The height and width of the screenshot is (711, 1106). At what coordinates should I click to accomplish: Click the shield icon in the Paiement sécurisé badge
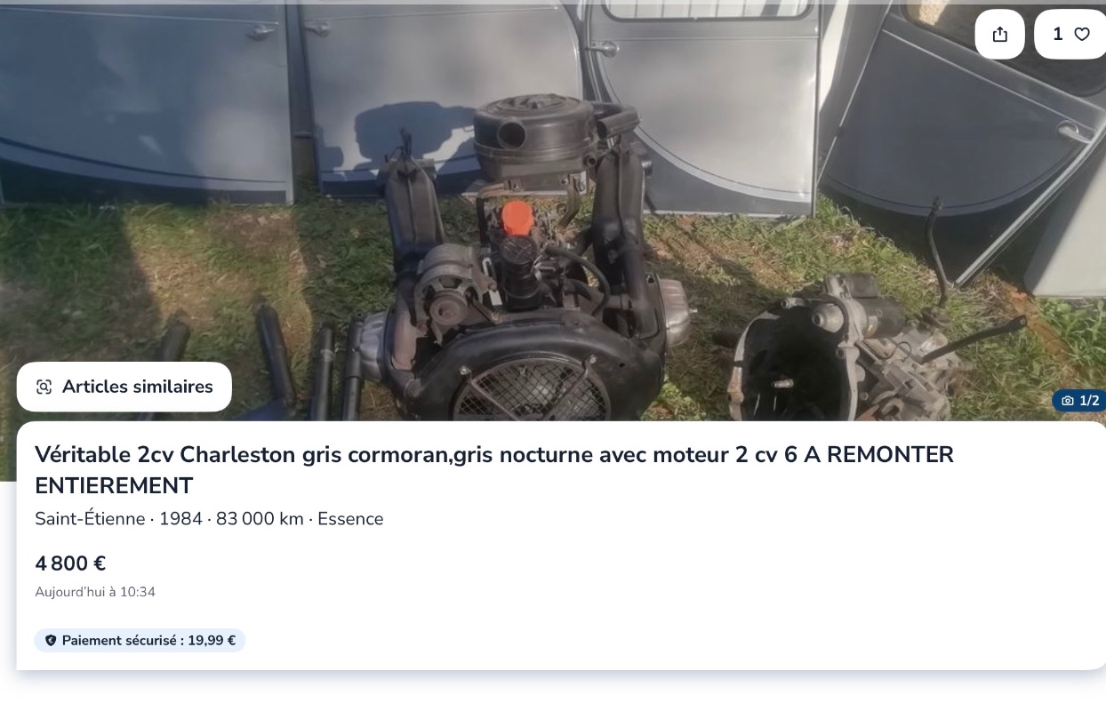[50, 640]
